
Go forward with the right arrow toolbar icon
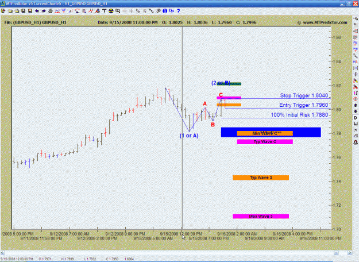pos(44,11)
